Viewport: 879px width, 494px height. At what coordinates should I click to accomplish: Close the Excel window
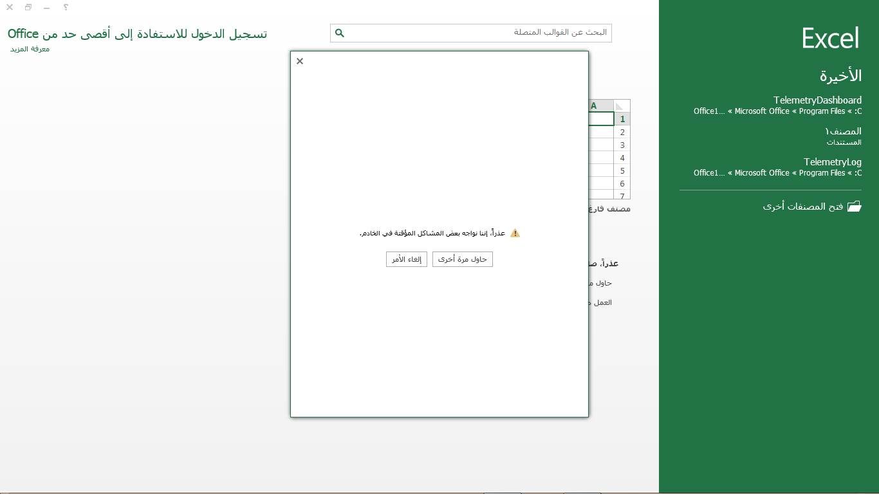[10, 8]
